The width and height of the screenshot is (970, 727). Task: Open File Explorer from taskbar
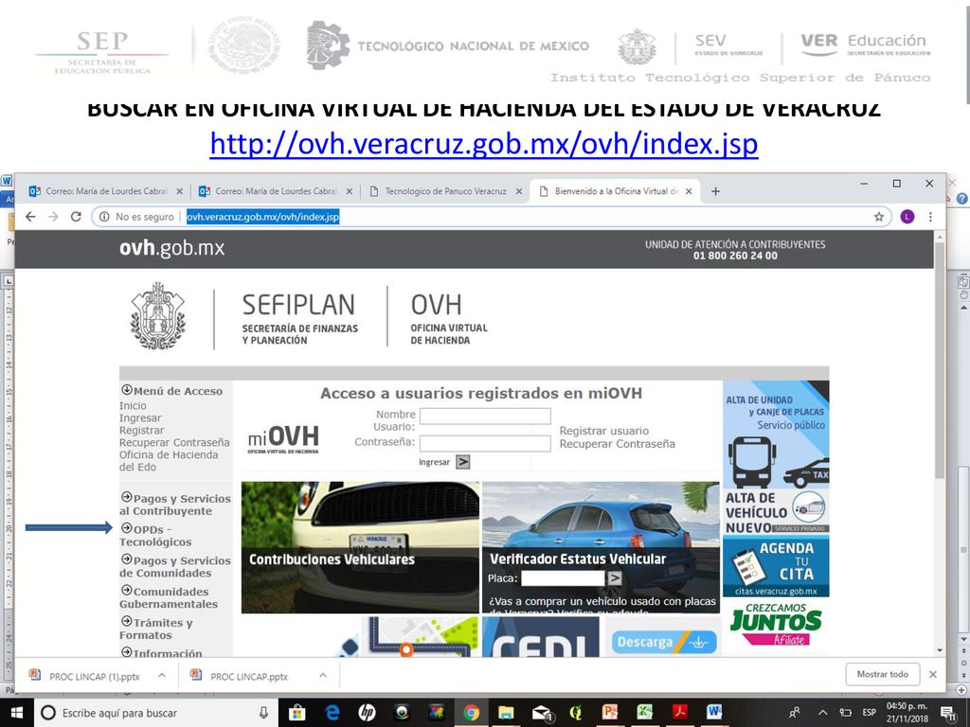click(506, 713)
